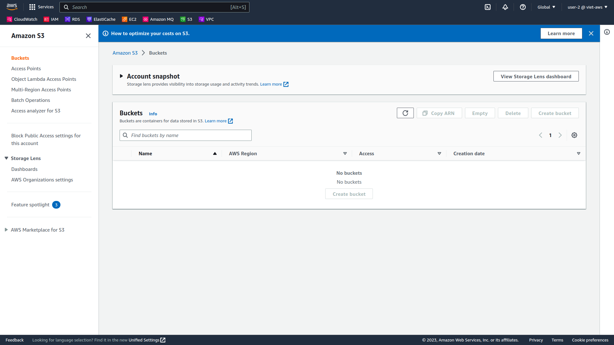The width and height of the screenshot is (614, 345).
Task: Open Object Lambda Access Points
Action: 43,79
